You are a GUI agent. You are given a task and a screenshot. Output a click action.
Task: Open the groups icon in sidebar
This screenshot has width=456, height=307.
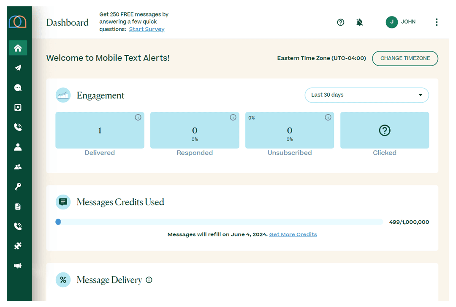click(18, 166)
